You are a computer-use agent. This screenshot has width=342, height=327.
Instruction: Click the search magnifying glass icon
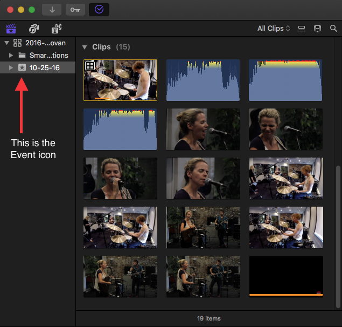[333, 29]
